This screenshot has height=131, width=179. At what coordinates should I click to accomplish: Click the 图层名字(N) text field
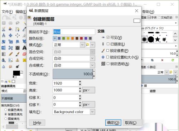pyautogui.click(x=74, y=32)
